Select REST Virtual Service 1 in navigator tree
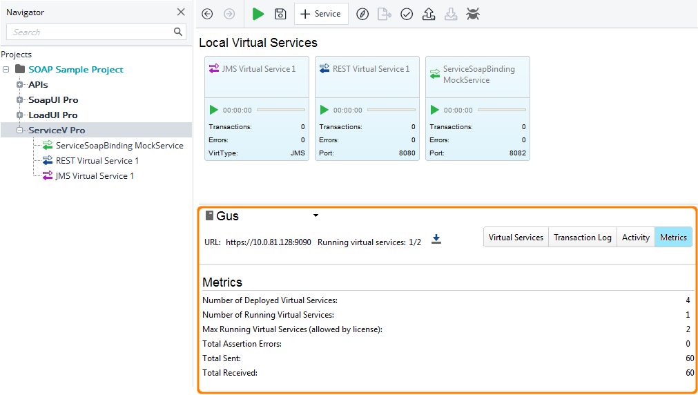The image size is (698, 395). point(97,161)
